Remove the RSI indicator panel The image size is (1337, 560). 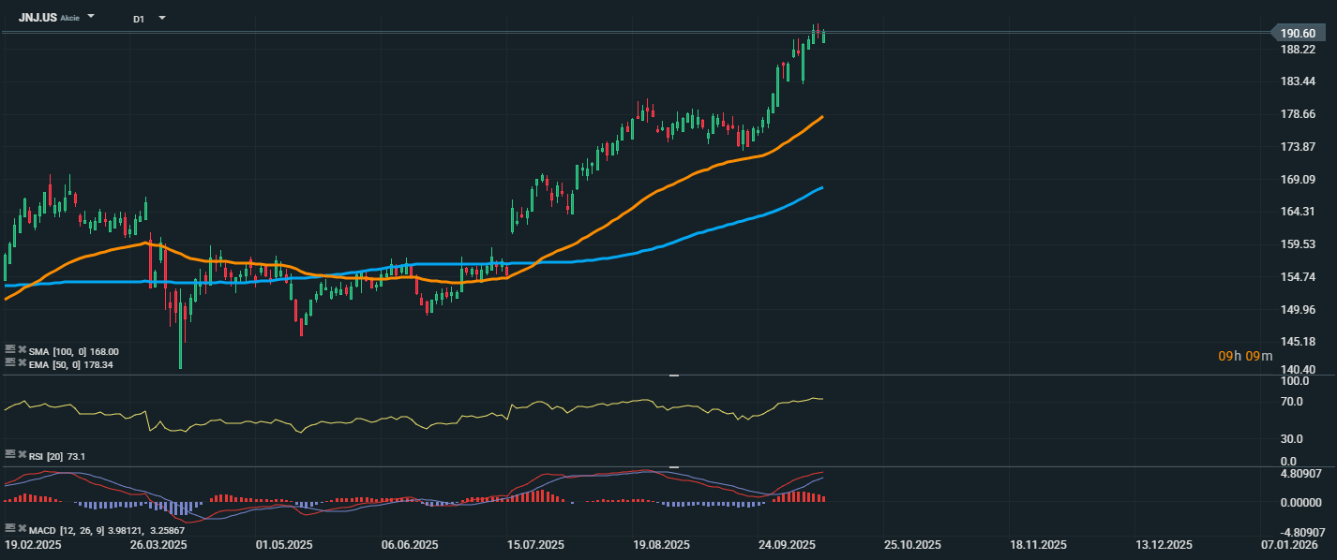[22, 454]
